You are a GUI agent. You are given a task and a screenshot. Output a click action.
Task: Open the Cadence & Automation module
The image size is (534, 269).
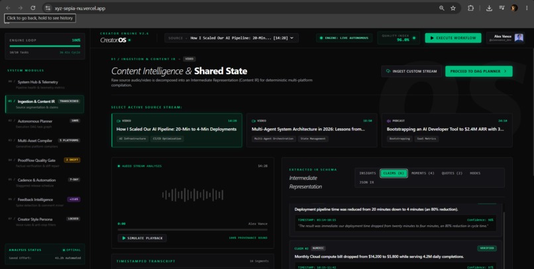coord(44,182)
